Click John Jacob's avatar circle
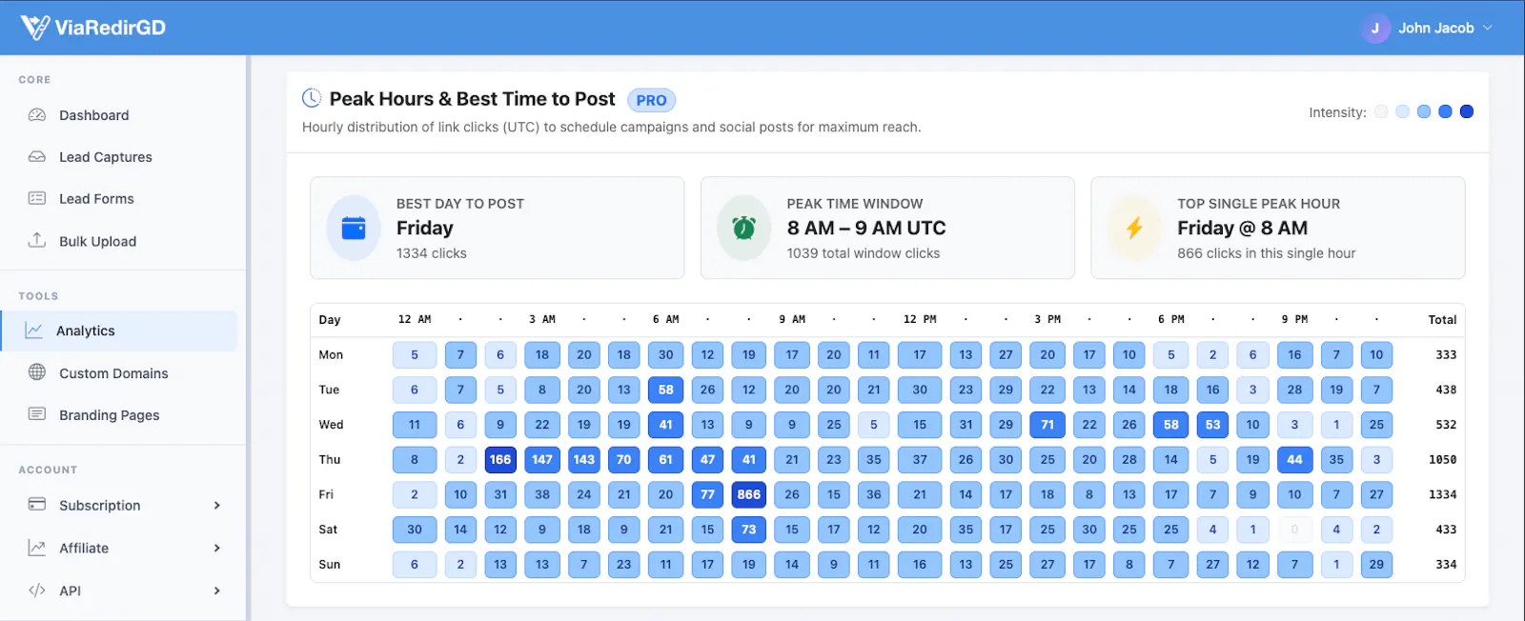The width and height of the screenshot is (1525, 621). [1374, 29]
